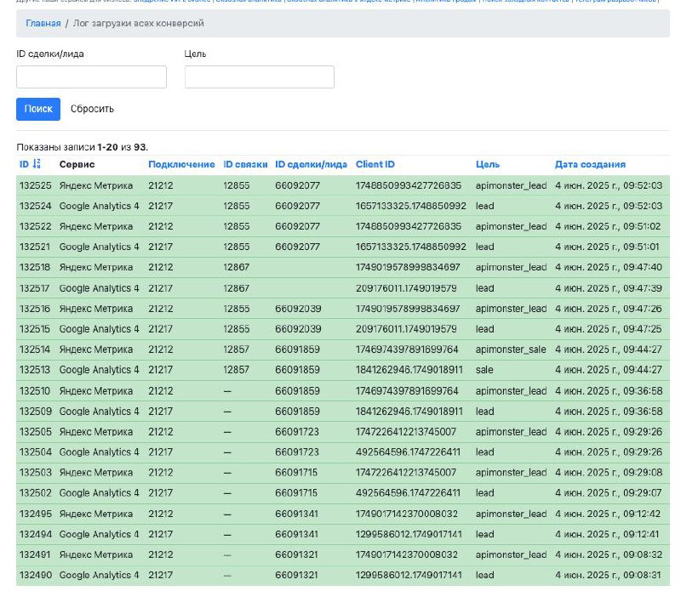Sort by the Дата создания column header

pos(590,164)
